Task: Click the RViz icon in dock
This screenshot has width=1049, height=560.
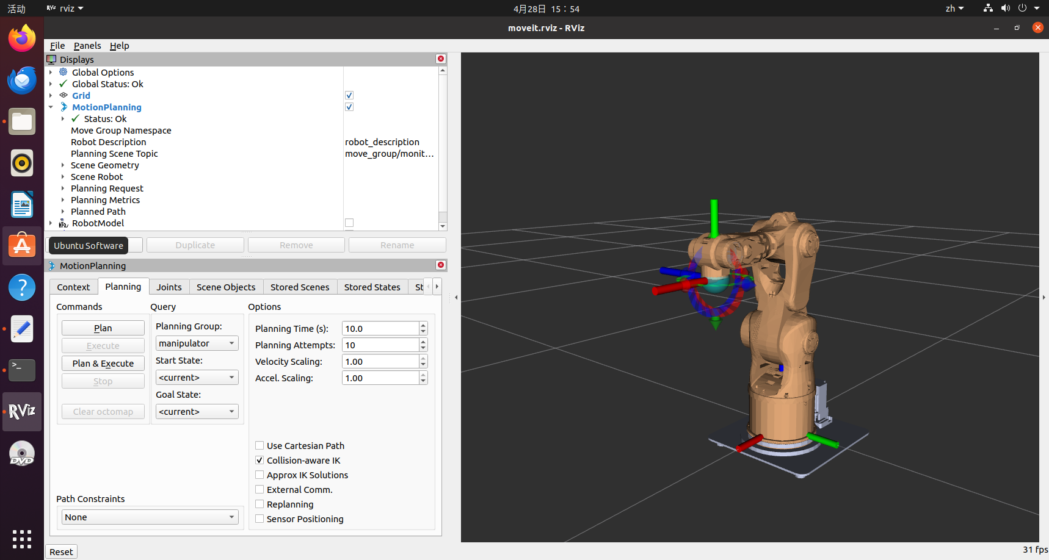Action: 22,411
